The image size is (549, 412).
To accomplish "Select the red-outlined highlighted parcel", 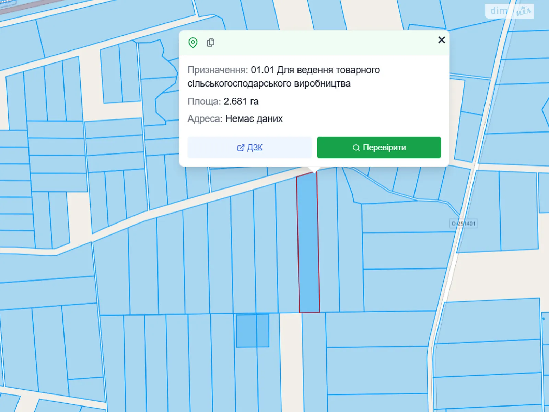I will (x=308, y=242).
